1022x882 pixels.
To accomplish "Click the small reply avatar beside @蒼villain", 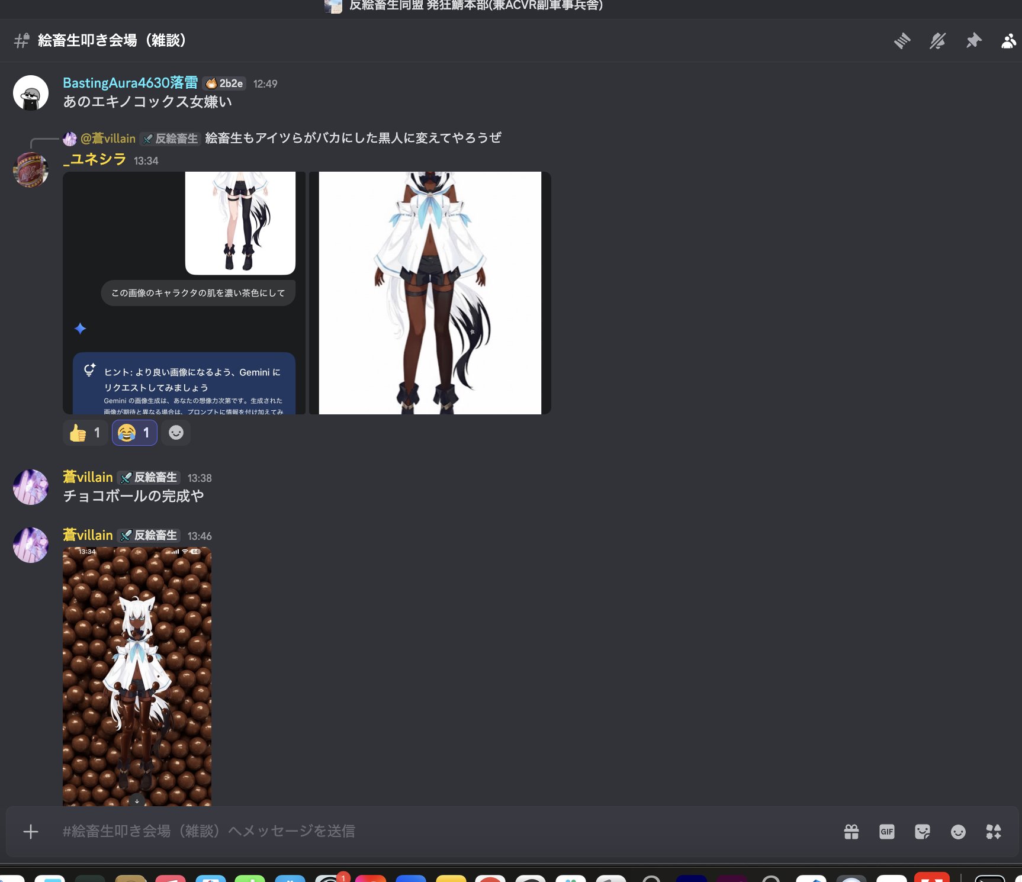I will point(70,139).
